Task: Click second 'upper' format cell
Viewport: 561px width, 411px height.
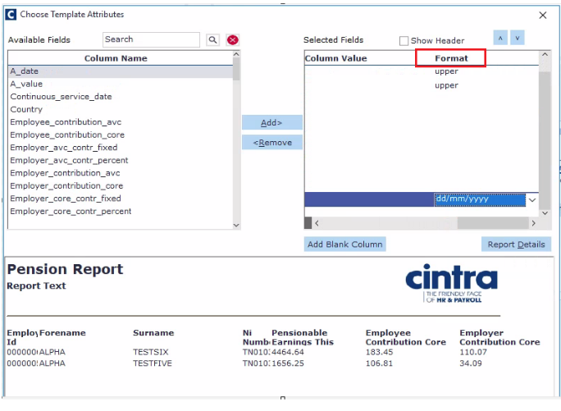Action: [x=446, y=85]
